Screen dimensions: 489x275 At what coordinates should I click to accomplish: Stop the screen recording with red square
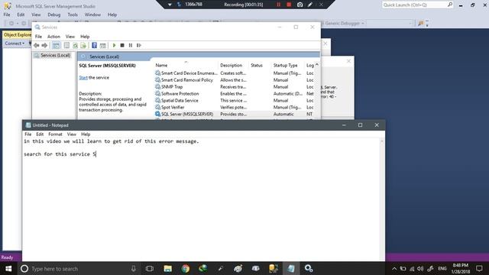pos(289,5)
